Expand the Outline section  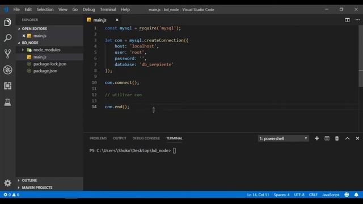coord(19,180)
